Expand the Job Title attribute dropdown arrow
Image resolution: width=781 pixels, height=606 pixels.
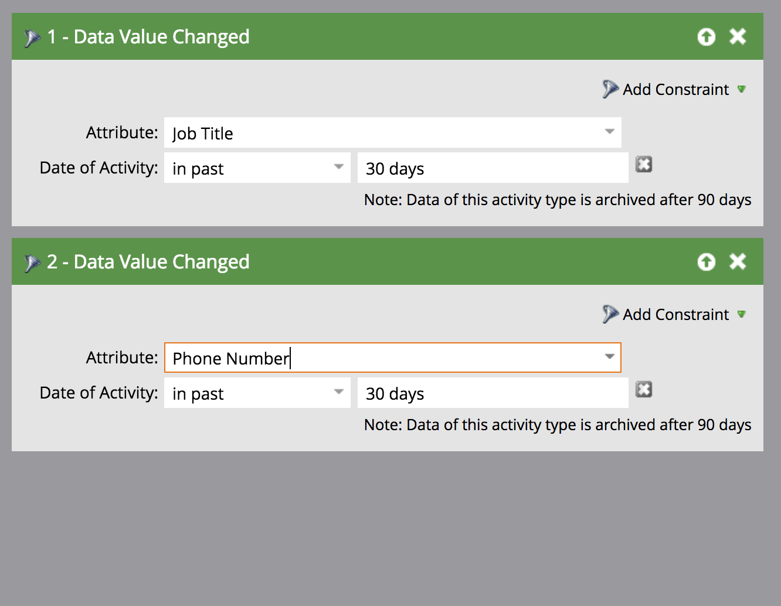tap(610, 132)
